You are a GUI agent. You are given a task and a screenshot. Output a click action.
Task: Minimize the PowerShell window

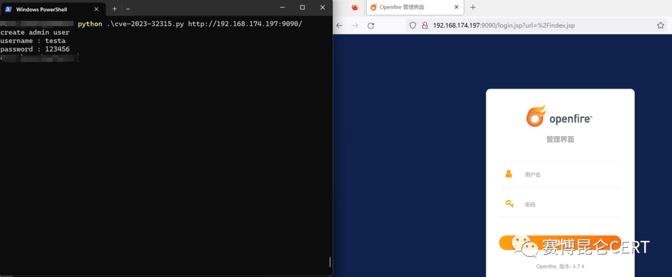pos(282,7)
